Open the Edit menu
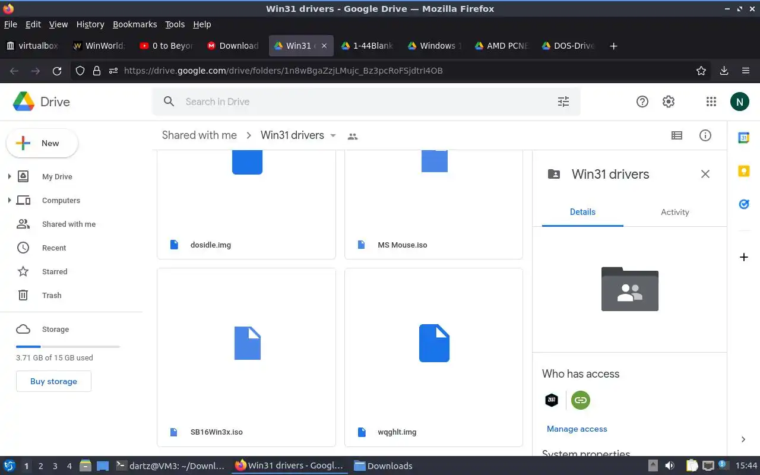 point(33,24)
